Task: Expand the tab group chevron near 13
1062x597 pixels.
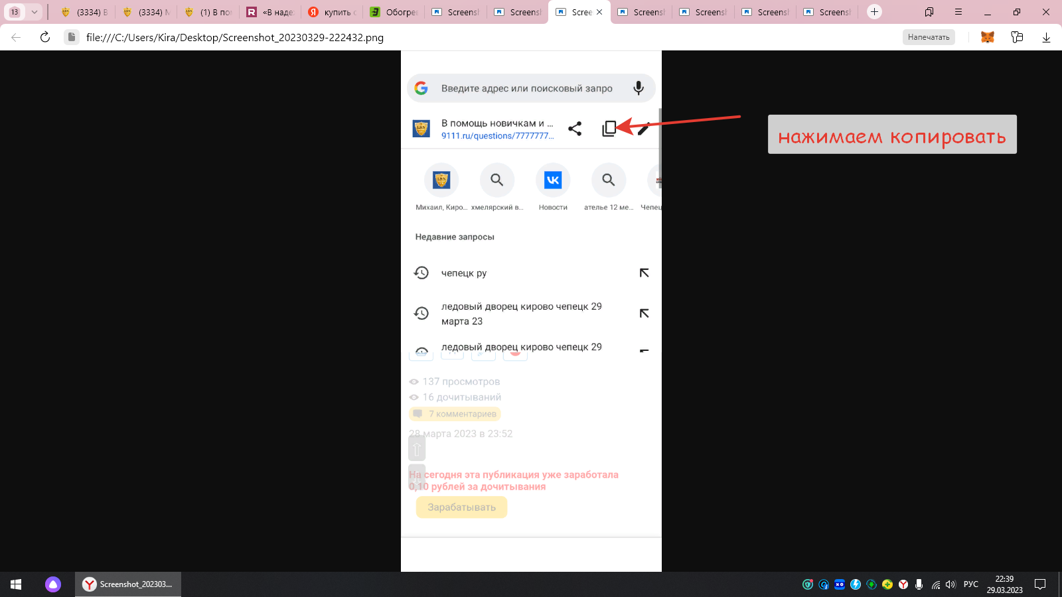Action: (35, 12)
